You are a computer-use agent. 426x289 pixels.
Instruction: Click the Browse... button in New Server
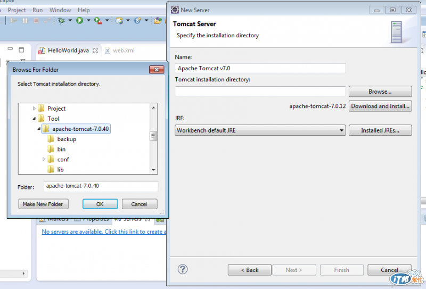pyautogui.click(x=380, y=92)
